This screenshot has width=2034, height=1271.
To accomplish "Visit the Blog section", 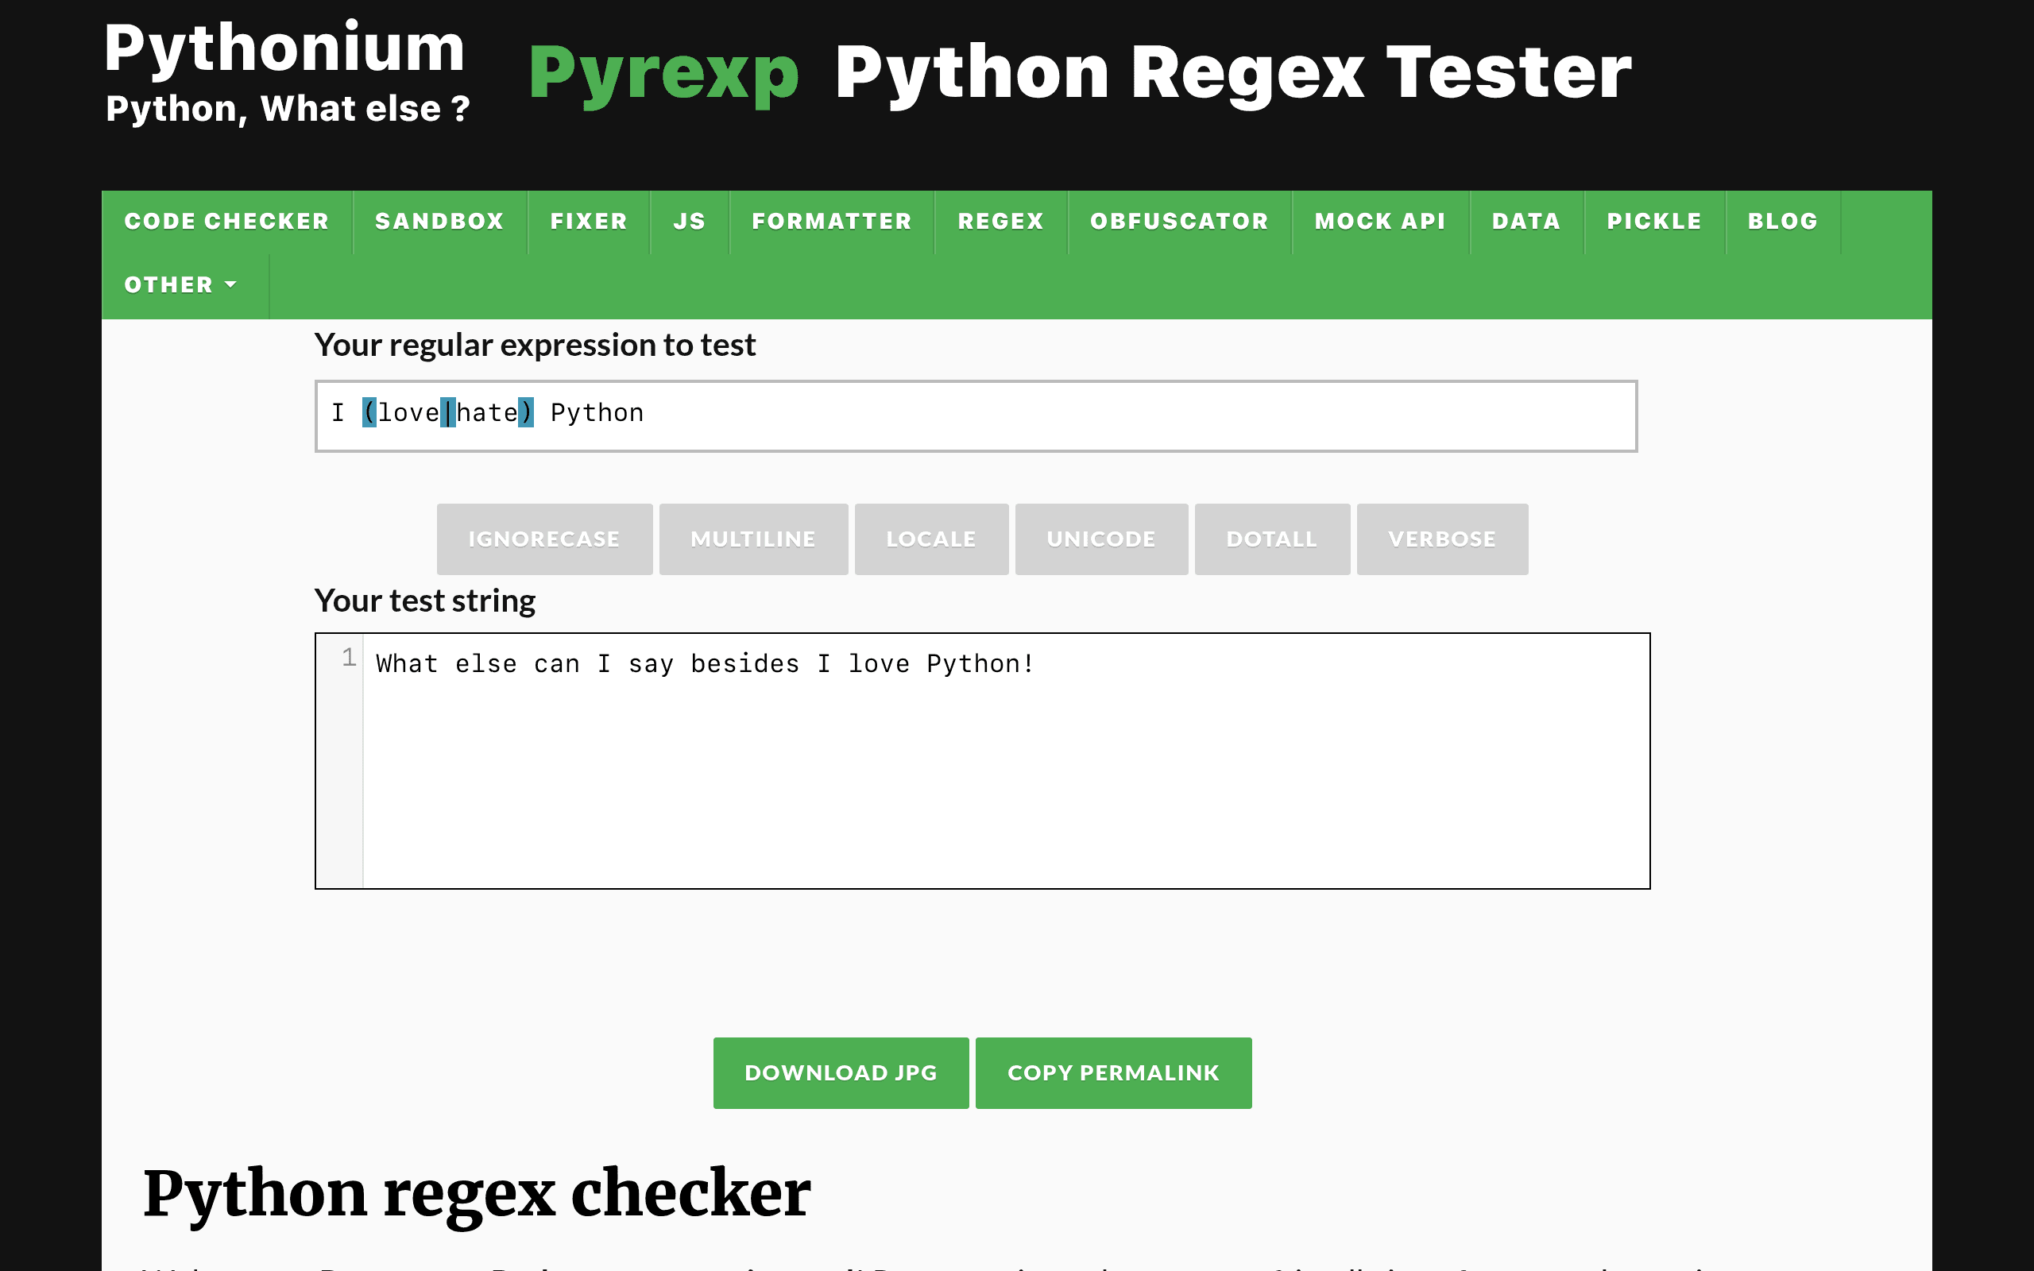I will click(1783, 222).
